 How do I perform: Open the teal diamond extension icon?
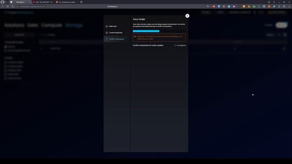coord(274,6)
